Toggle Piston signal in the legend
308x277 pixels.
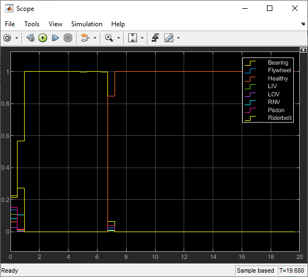coord(276,110)
